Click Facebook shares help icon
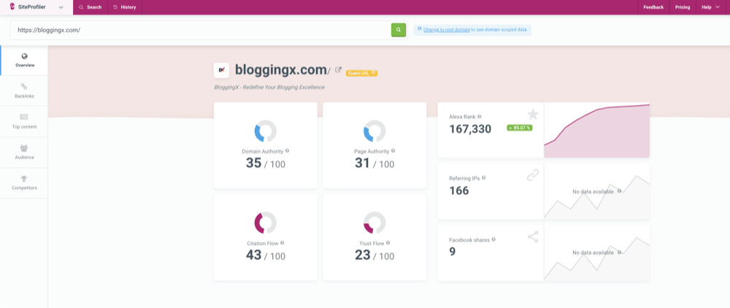 493,239
